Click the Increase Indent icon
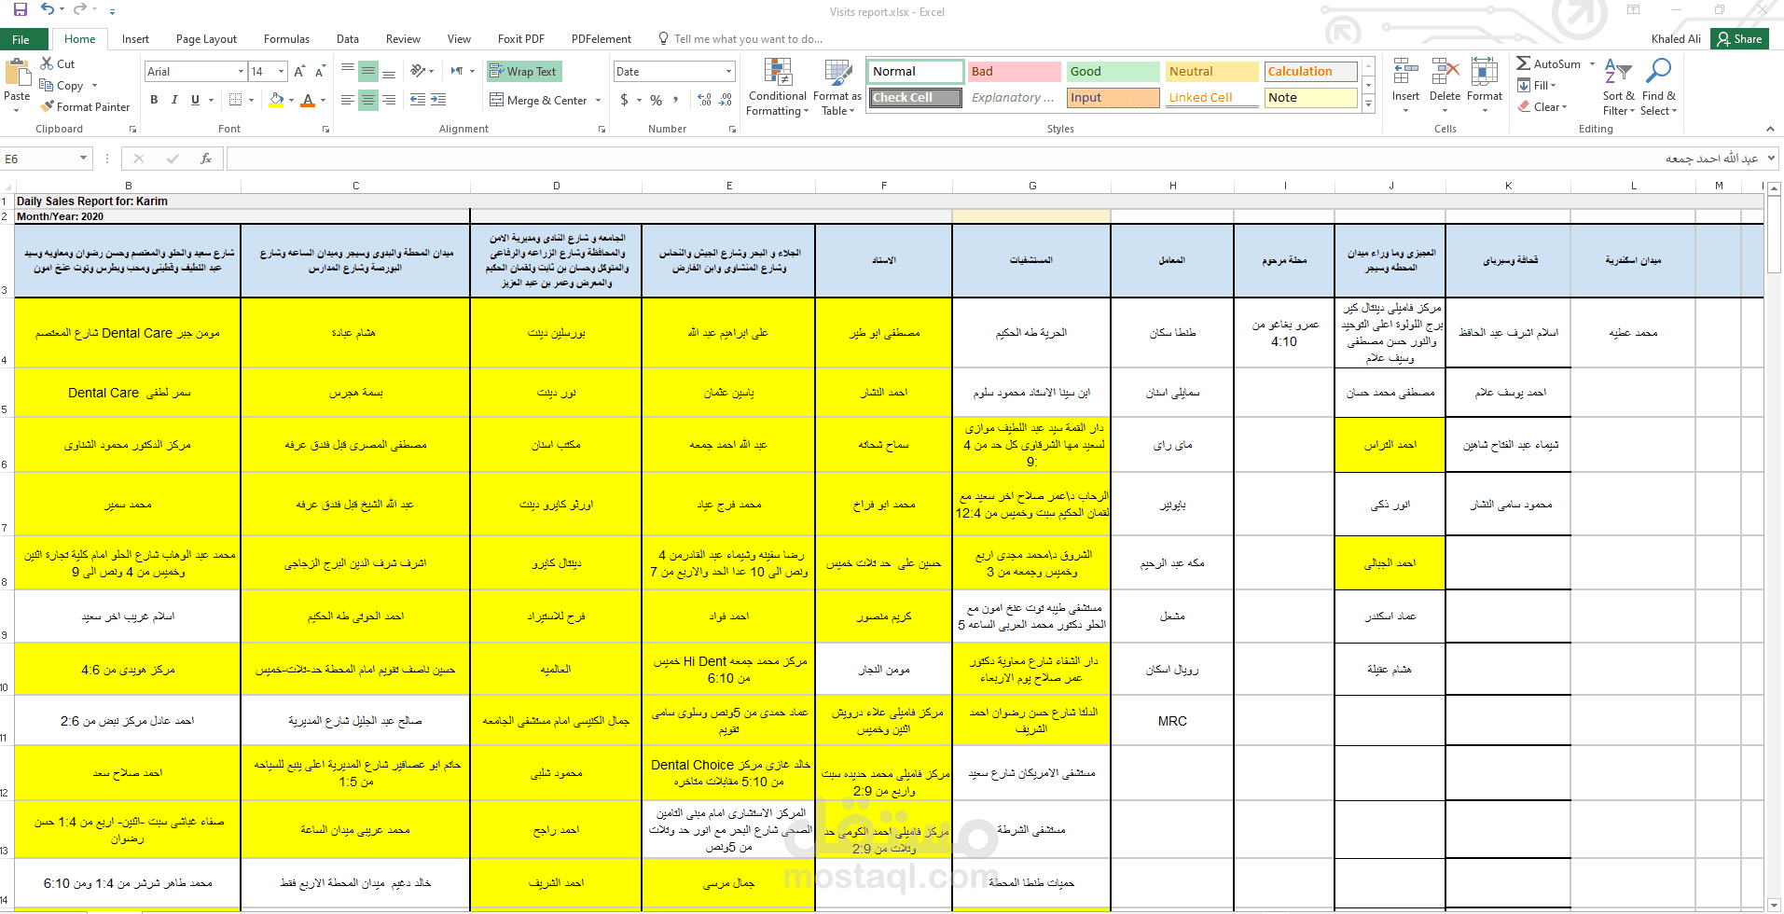 pyautogui.click(x=438, y=100)
